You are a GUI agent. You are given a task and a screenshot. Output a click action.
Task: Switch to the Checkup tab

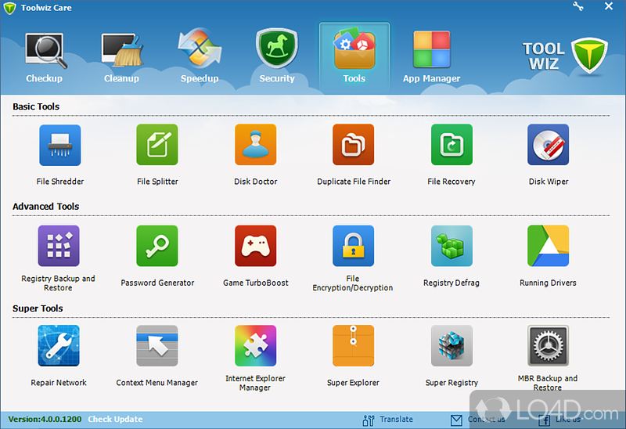pos(44,56)
